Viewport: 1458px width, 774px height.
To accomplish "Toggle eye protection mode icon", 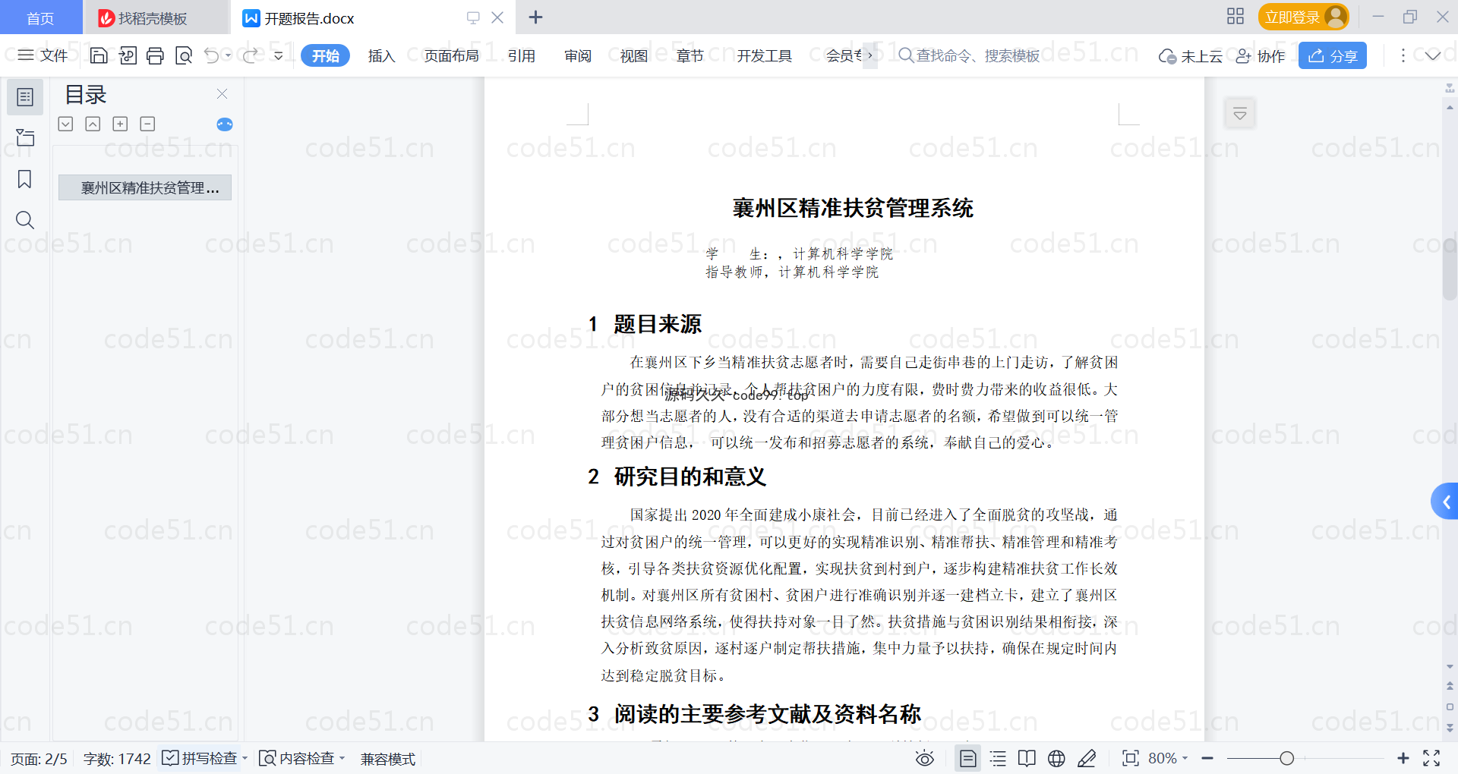I will point(924,758).
